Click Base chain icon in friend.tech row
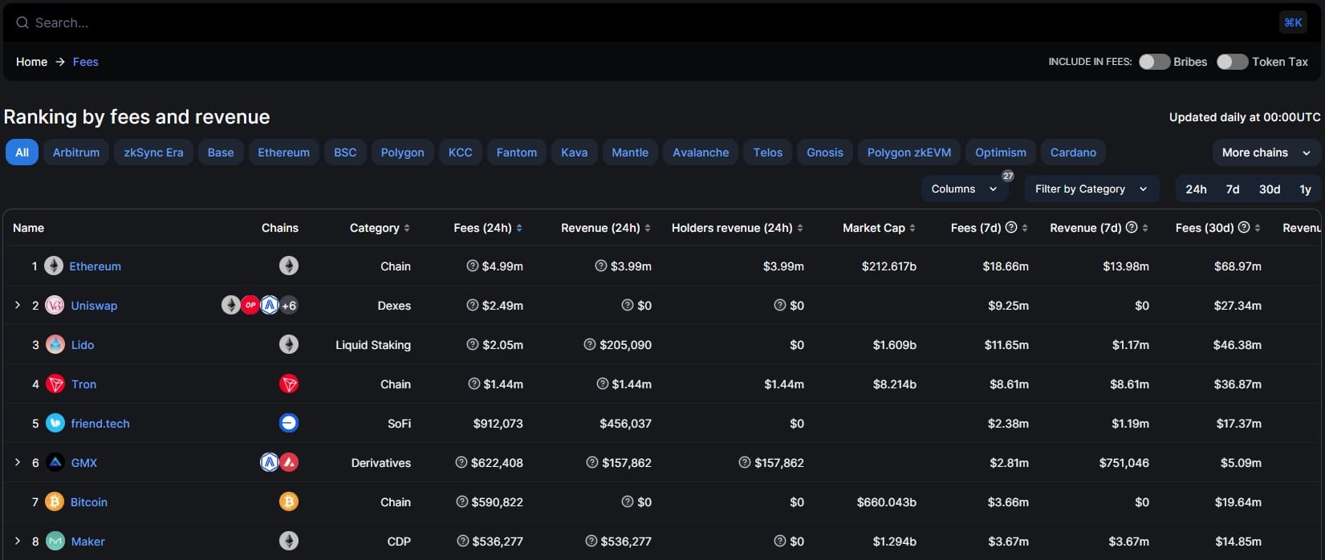 (289, 423)
